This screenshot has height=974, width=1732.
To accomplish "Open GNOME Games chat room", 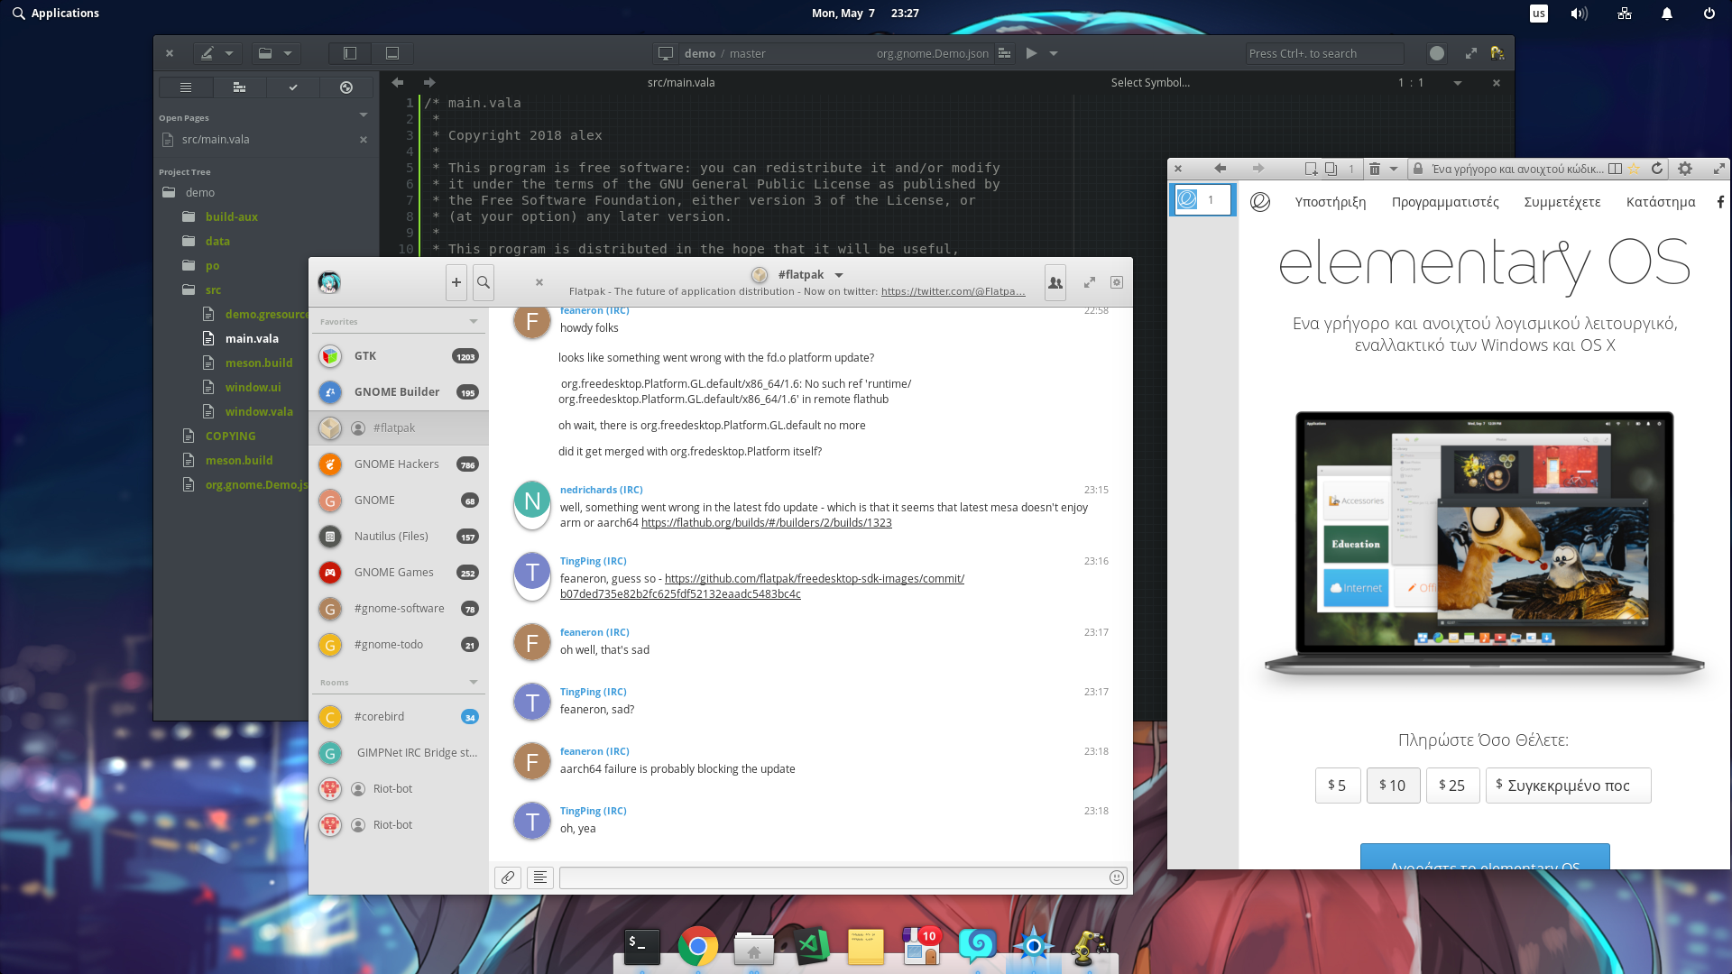I will click(x=399, y=573).
